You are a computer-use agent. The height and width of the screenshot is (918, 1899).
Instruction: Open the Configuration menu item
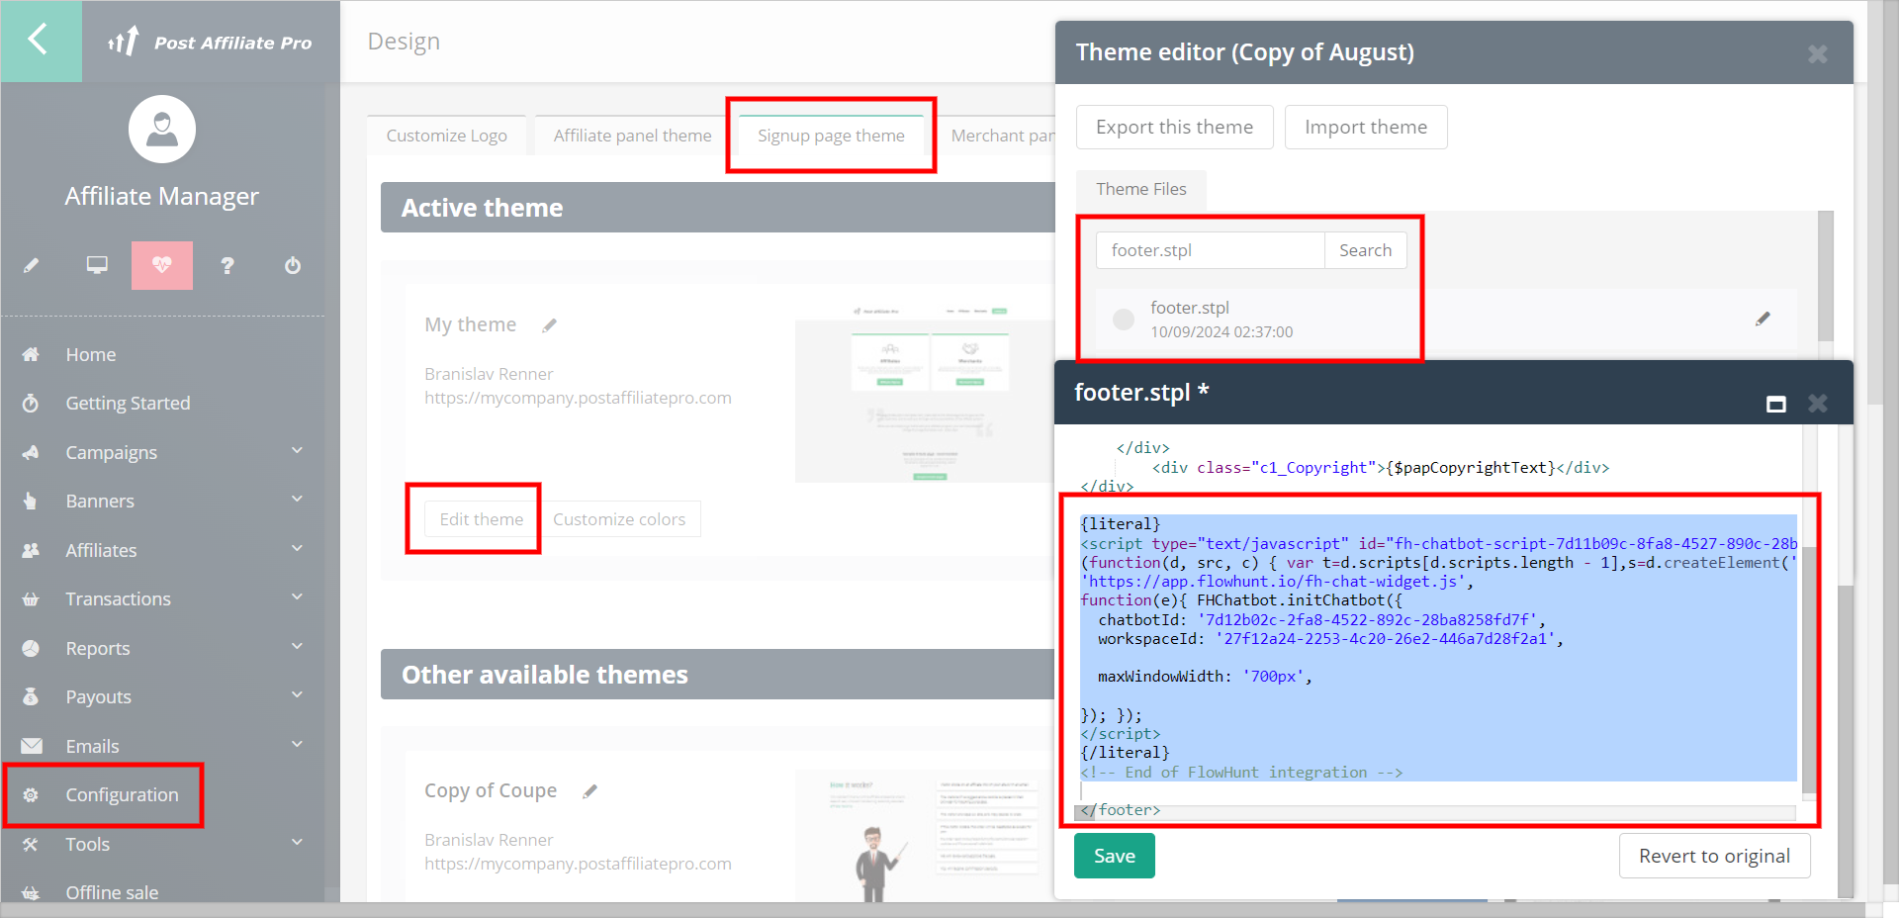point(122,794)
